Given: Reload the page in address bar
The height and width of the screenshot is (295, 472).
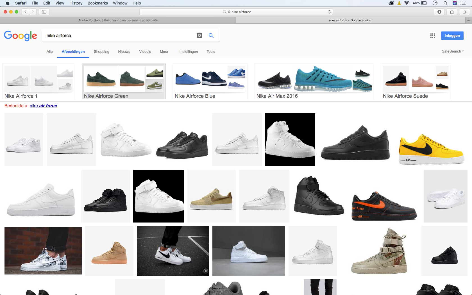Looking at the screenshot, I should click(x=329, y=12).
